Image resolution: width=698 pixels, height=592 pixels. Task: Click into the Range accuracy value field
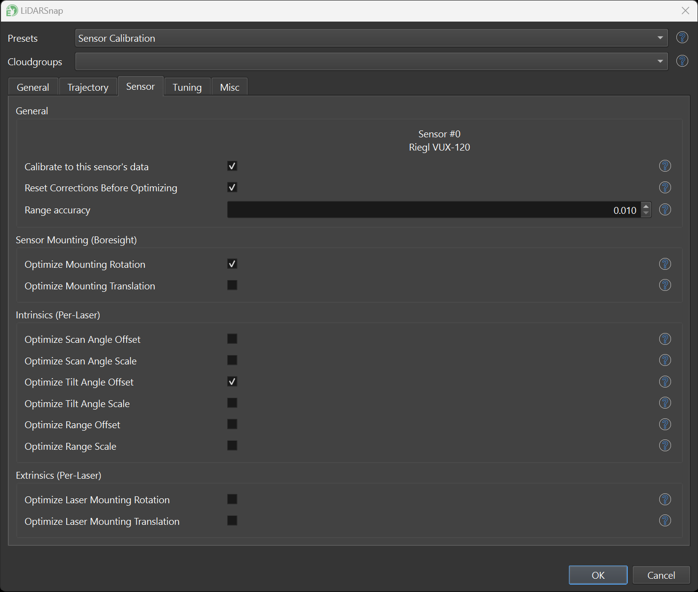pos(432,210)
